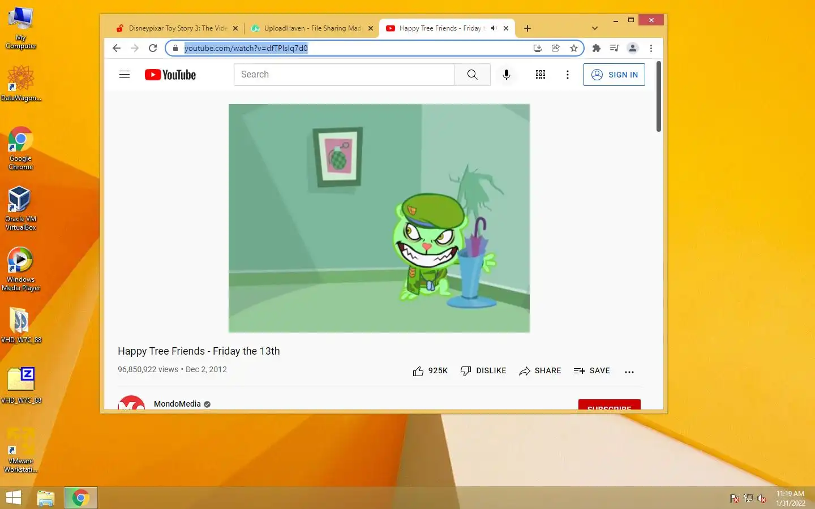
Task: Open a new tab with plus button
Action: point(527,28)
